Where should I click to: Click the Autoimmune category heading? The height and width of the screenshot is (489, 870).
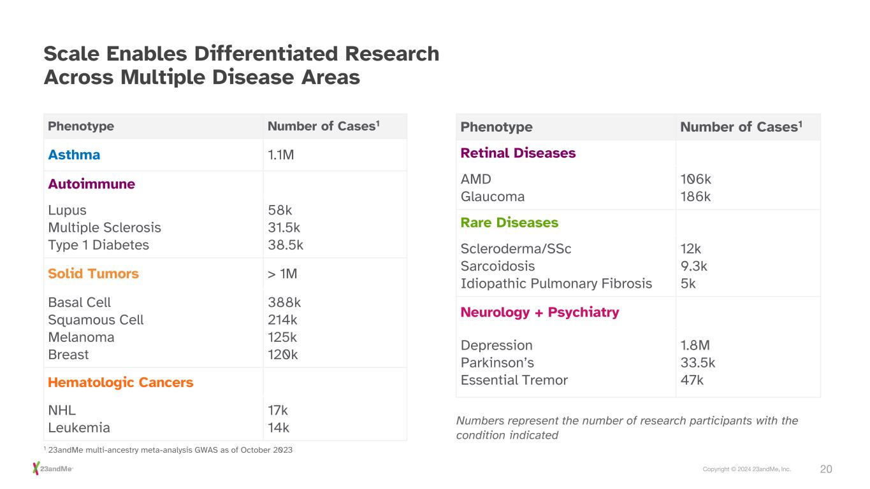[91, 184]
